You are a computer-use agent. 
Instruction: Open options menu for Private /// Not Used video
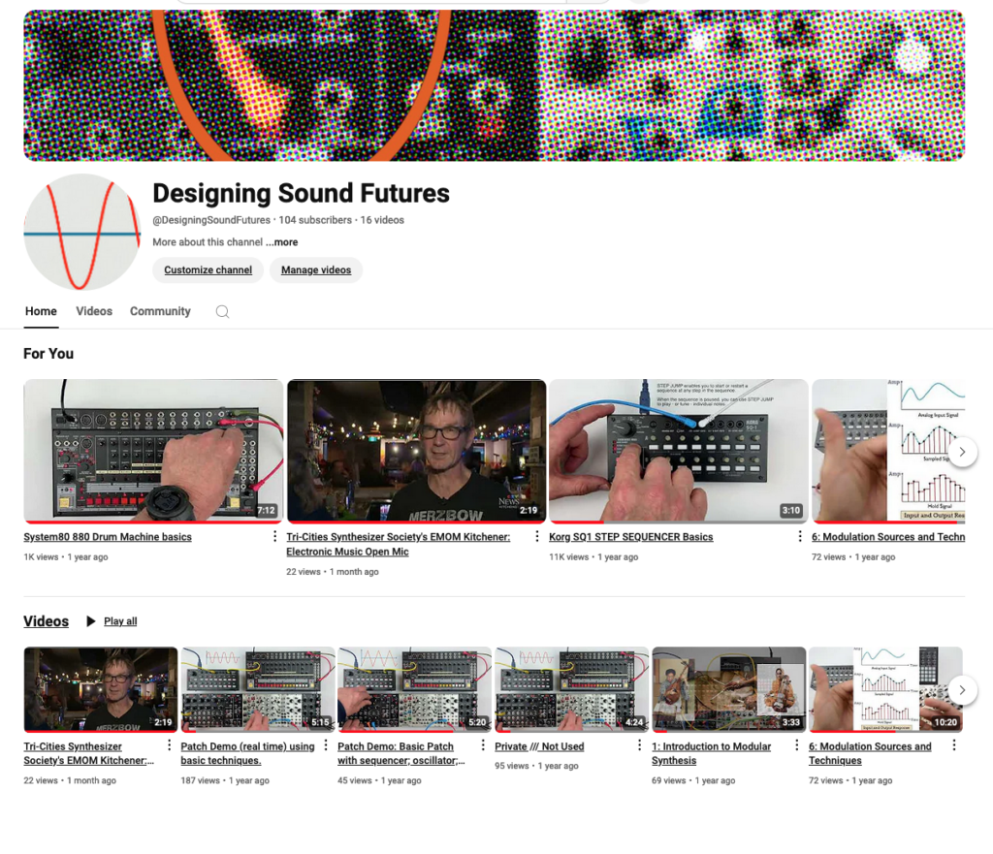click(x=640, y=745)
